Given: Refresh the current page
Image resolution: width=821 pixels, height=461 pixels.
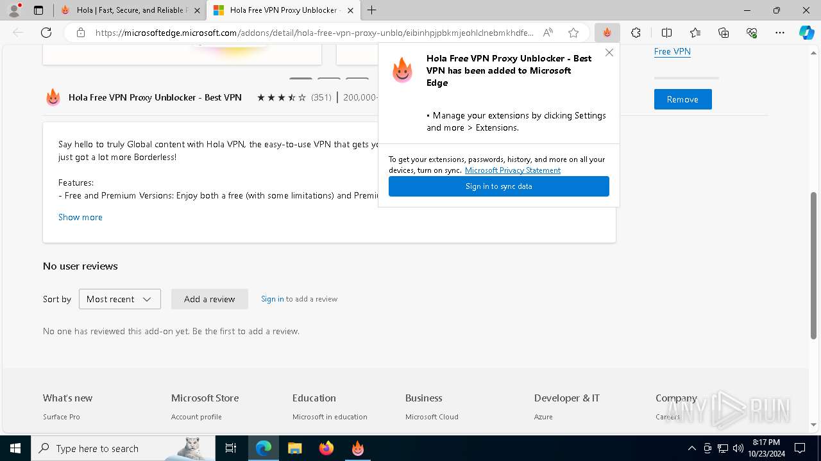Looking at the screenshot, I should tap(46, 33).
